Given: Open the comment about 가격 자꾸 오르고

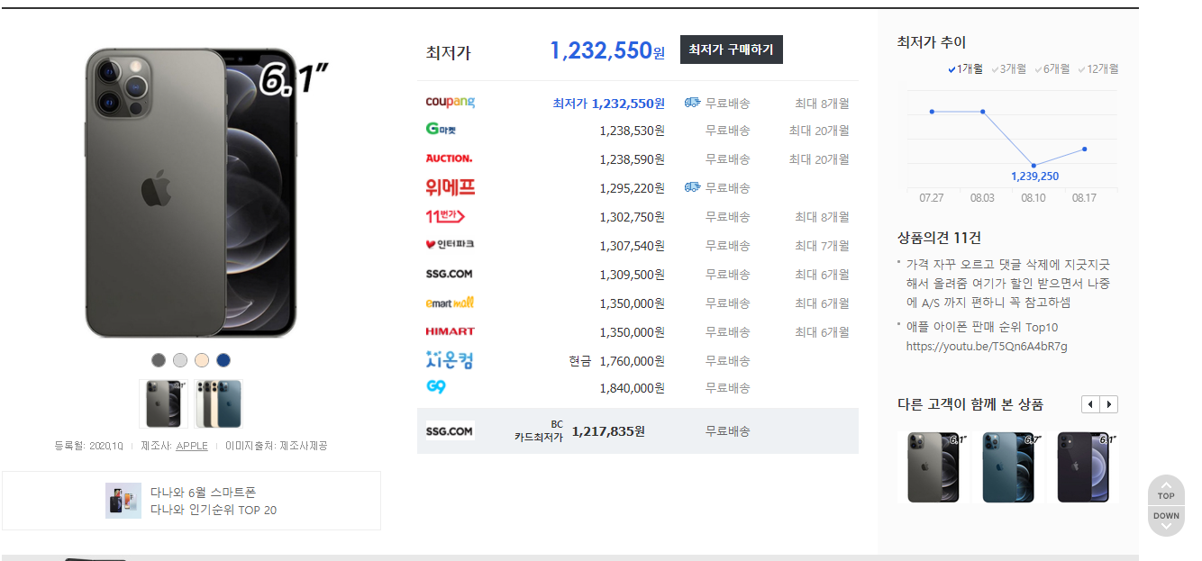Looking at the screenshot, I should pos(1007,284).
